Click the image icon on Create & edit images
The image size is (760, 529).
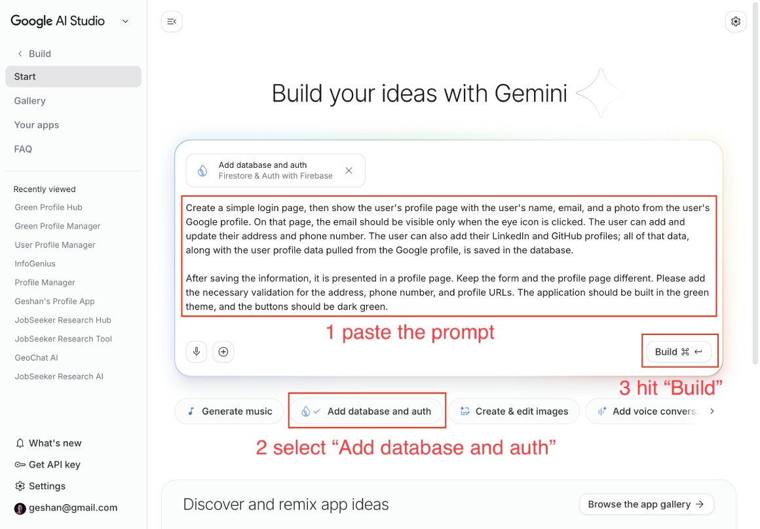click(x=465, y=411)
